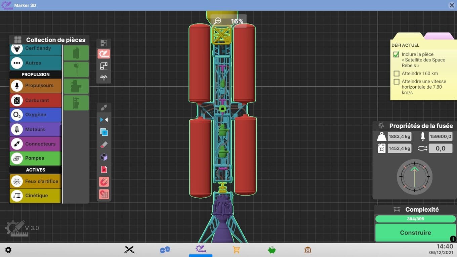The image size is (457, 257).
Task: Click the duplicate part tool icon
Action: [x=104, y=132]
